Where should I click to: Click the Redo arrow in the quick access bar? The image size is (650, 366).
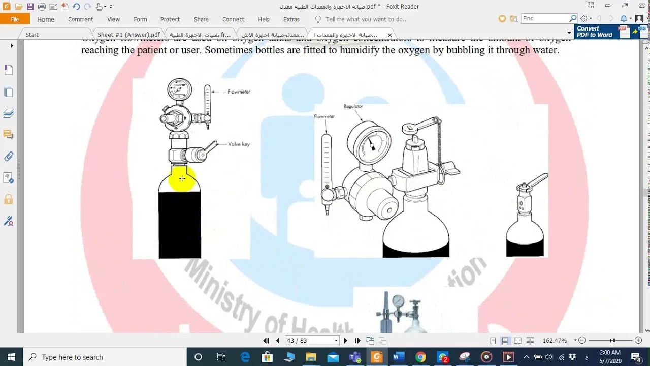(87, 7)
